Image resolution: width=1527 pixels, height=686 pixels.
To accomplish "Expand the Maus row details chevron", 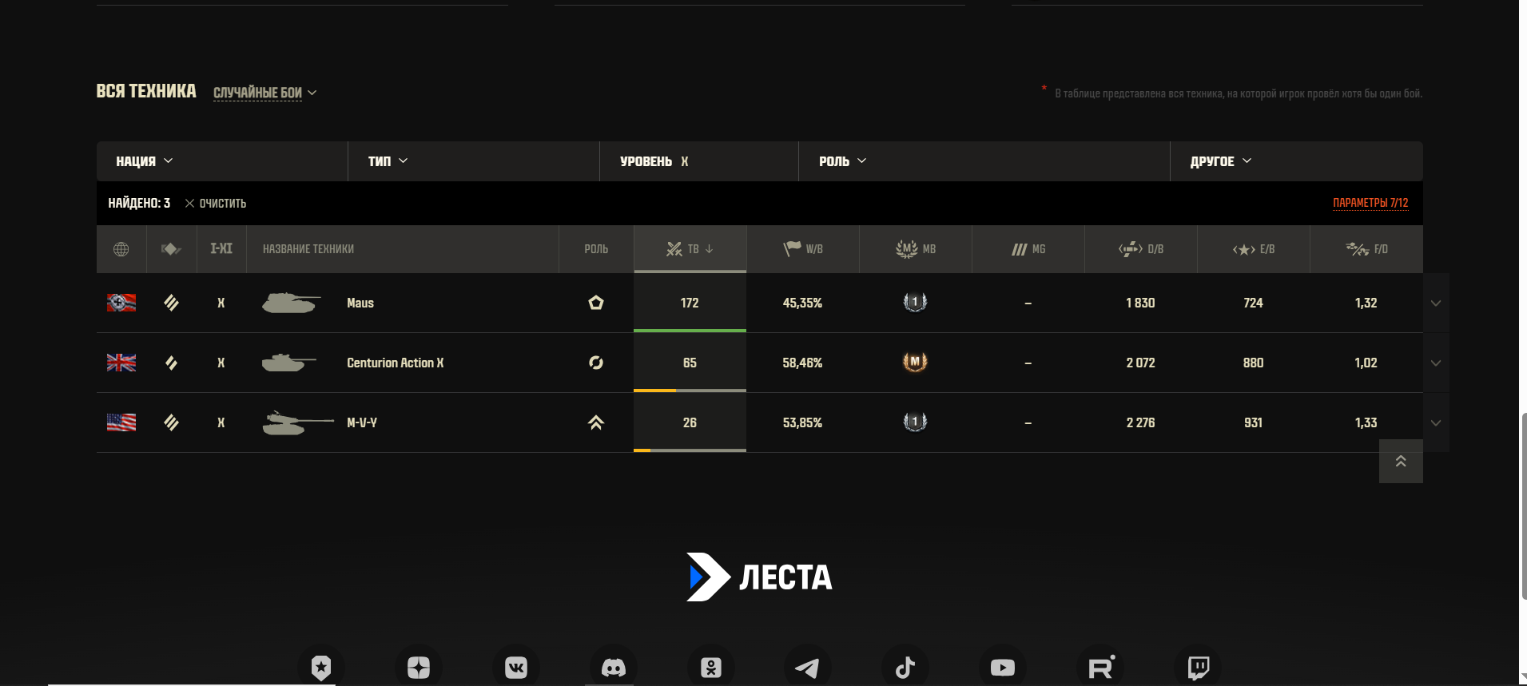I will click(1436, 303).
